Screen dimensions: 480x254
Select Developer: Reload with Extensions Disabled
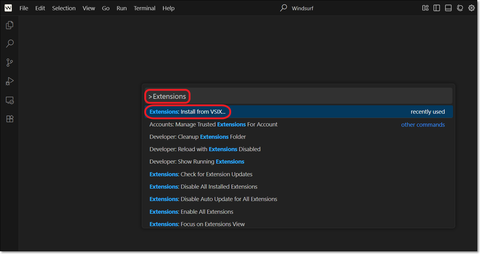[x=298, y=149]
